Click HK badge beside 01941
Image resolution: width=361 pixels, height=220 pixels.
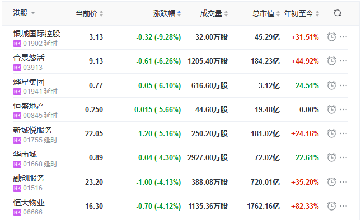click(x=17, y=92)
